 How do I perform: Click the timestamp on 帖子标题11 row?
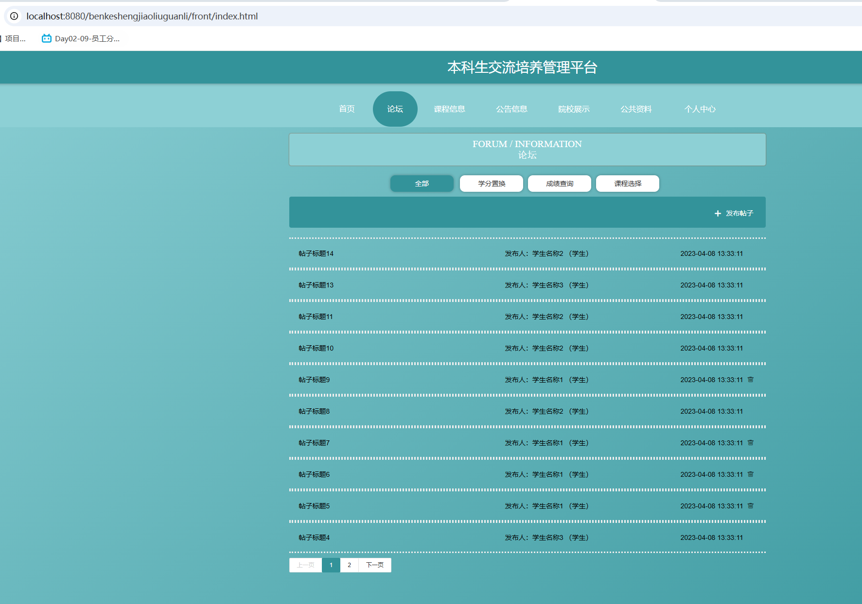tap(712, 317)
